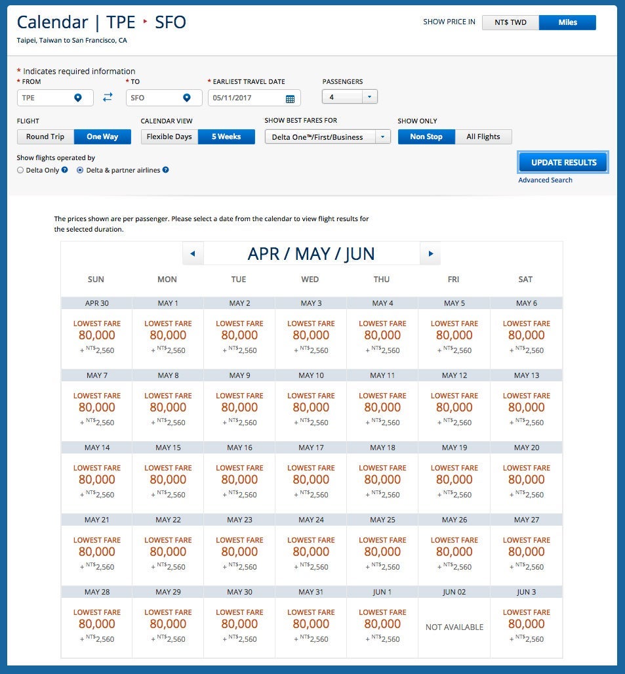625x674 pixels.
Task: Select Delta & partner airlines radio button
Action: pyautogui.click(x=80, y=170)
